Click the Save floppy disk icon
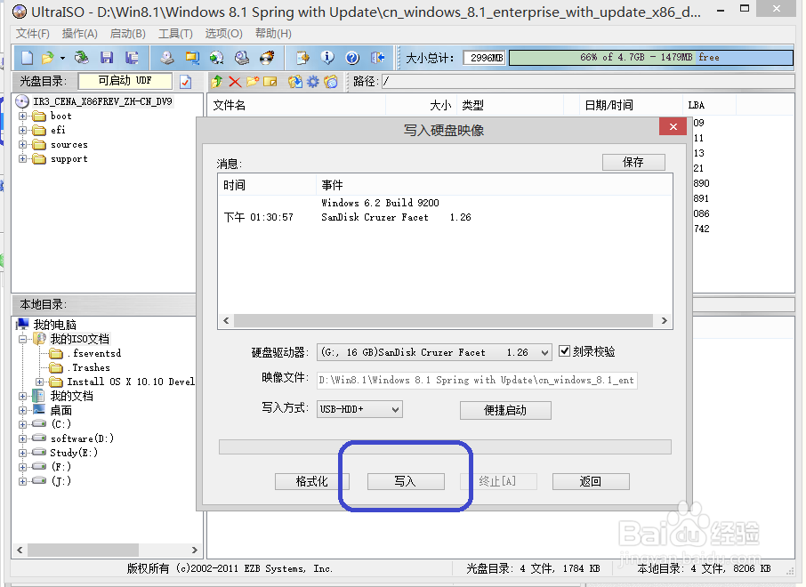 point(107,58)
